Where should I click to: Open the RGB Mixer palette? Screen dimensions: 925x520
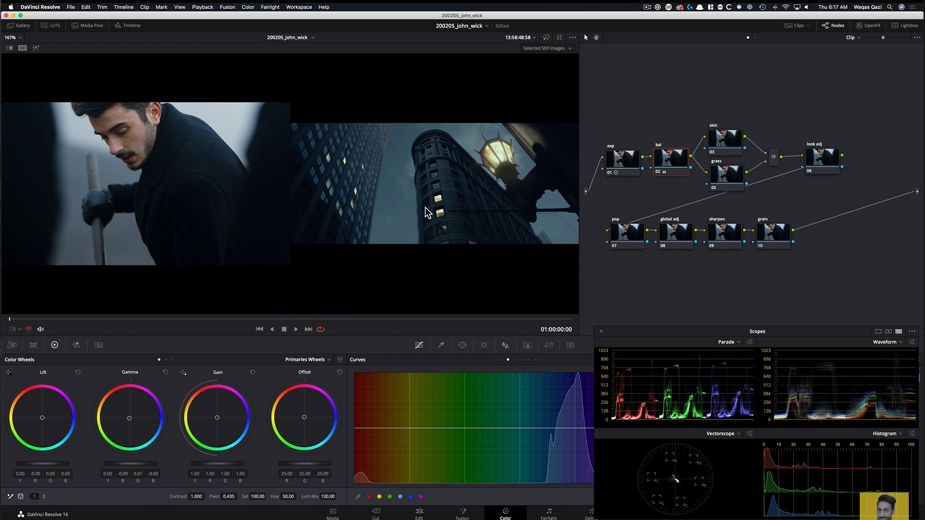pos(76,345)
